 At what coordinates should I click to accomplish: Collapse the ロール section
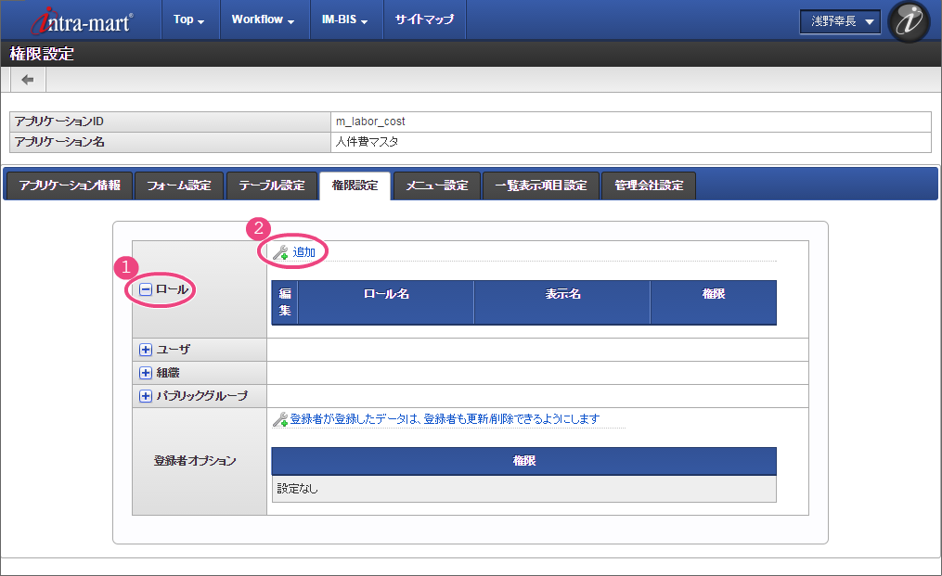pos(146,289)
